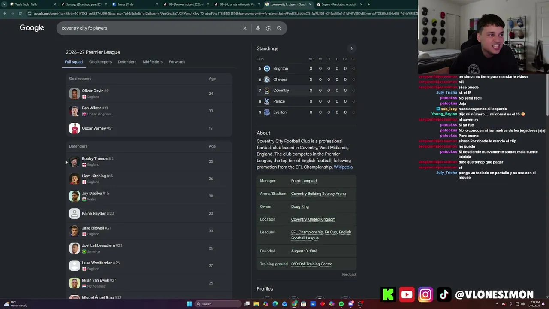549x309 pixels.
Task: Open a new browser tab
Action: coord(369,4)
